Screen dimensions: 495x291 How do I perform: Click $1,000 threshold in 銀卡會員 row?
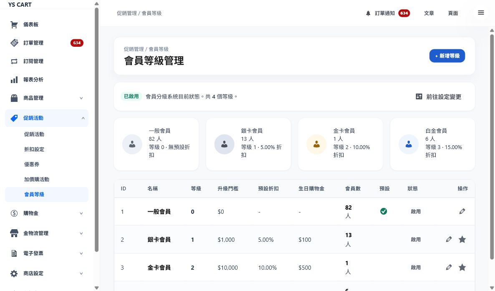coord(226,240)
